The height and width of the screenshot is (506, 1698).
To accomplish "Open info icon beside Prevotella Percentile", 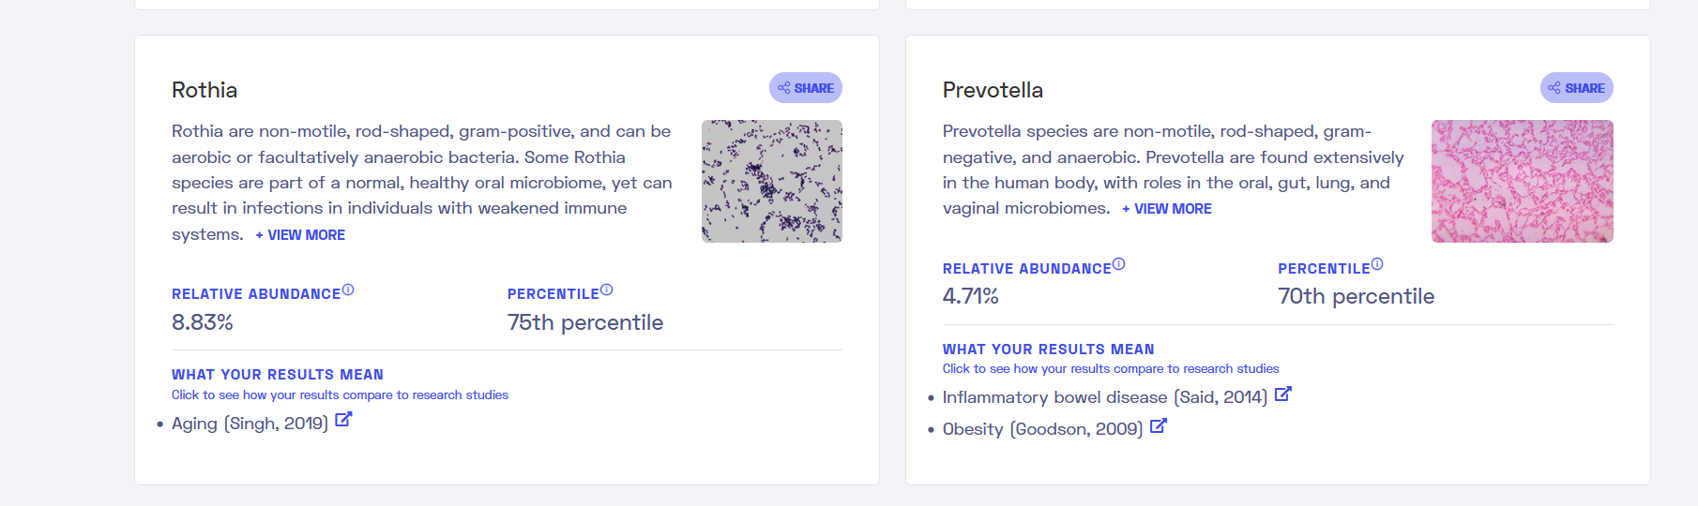I will point(1377,264).
